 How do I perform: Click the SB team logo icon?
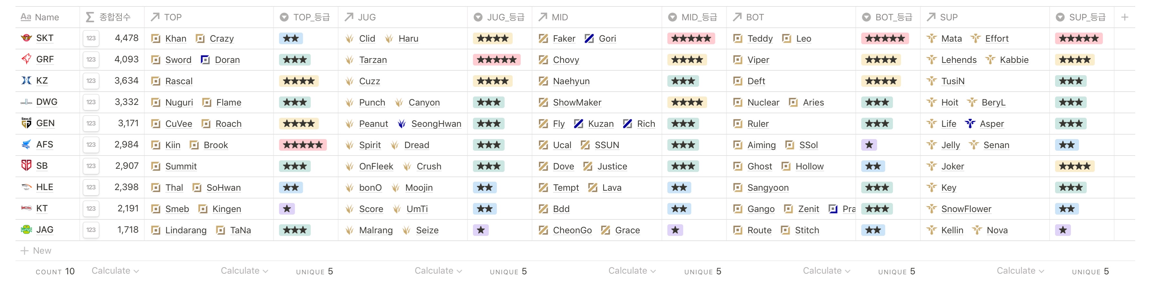[x=26, y=166]
